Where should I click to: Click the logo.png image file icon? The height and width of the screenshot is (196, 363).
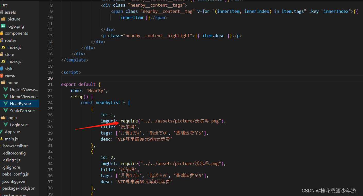[3, 26]
